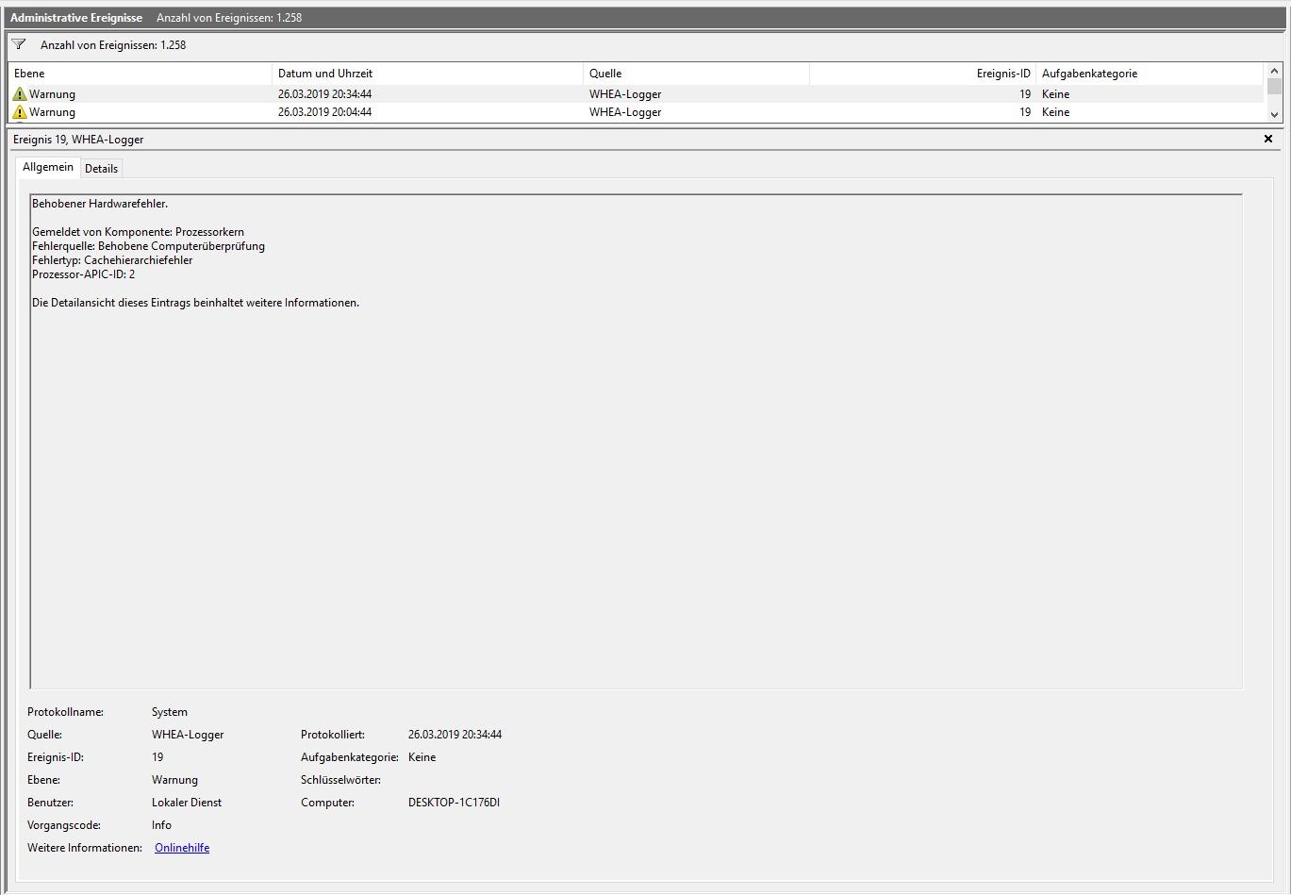Click 'Administrative Ereignisse' header title

click(76, 18)
